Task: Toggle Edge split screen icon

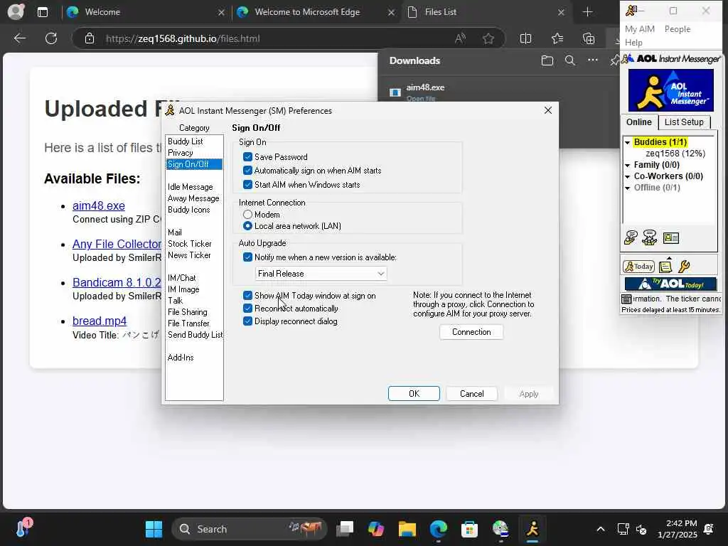Action: click(525, 38)
